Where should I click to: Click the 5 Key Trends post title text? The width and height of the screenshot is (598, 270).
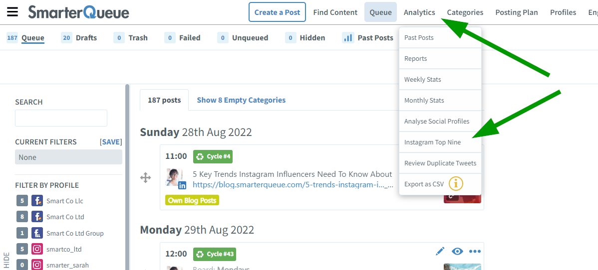point(293,174)
